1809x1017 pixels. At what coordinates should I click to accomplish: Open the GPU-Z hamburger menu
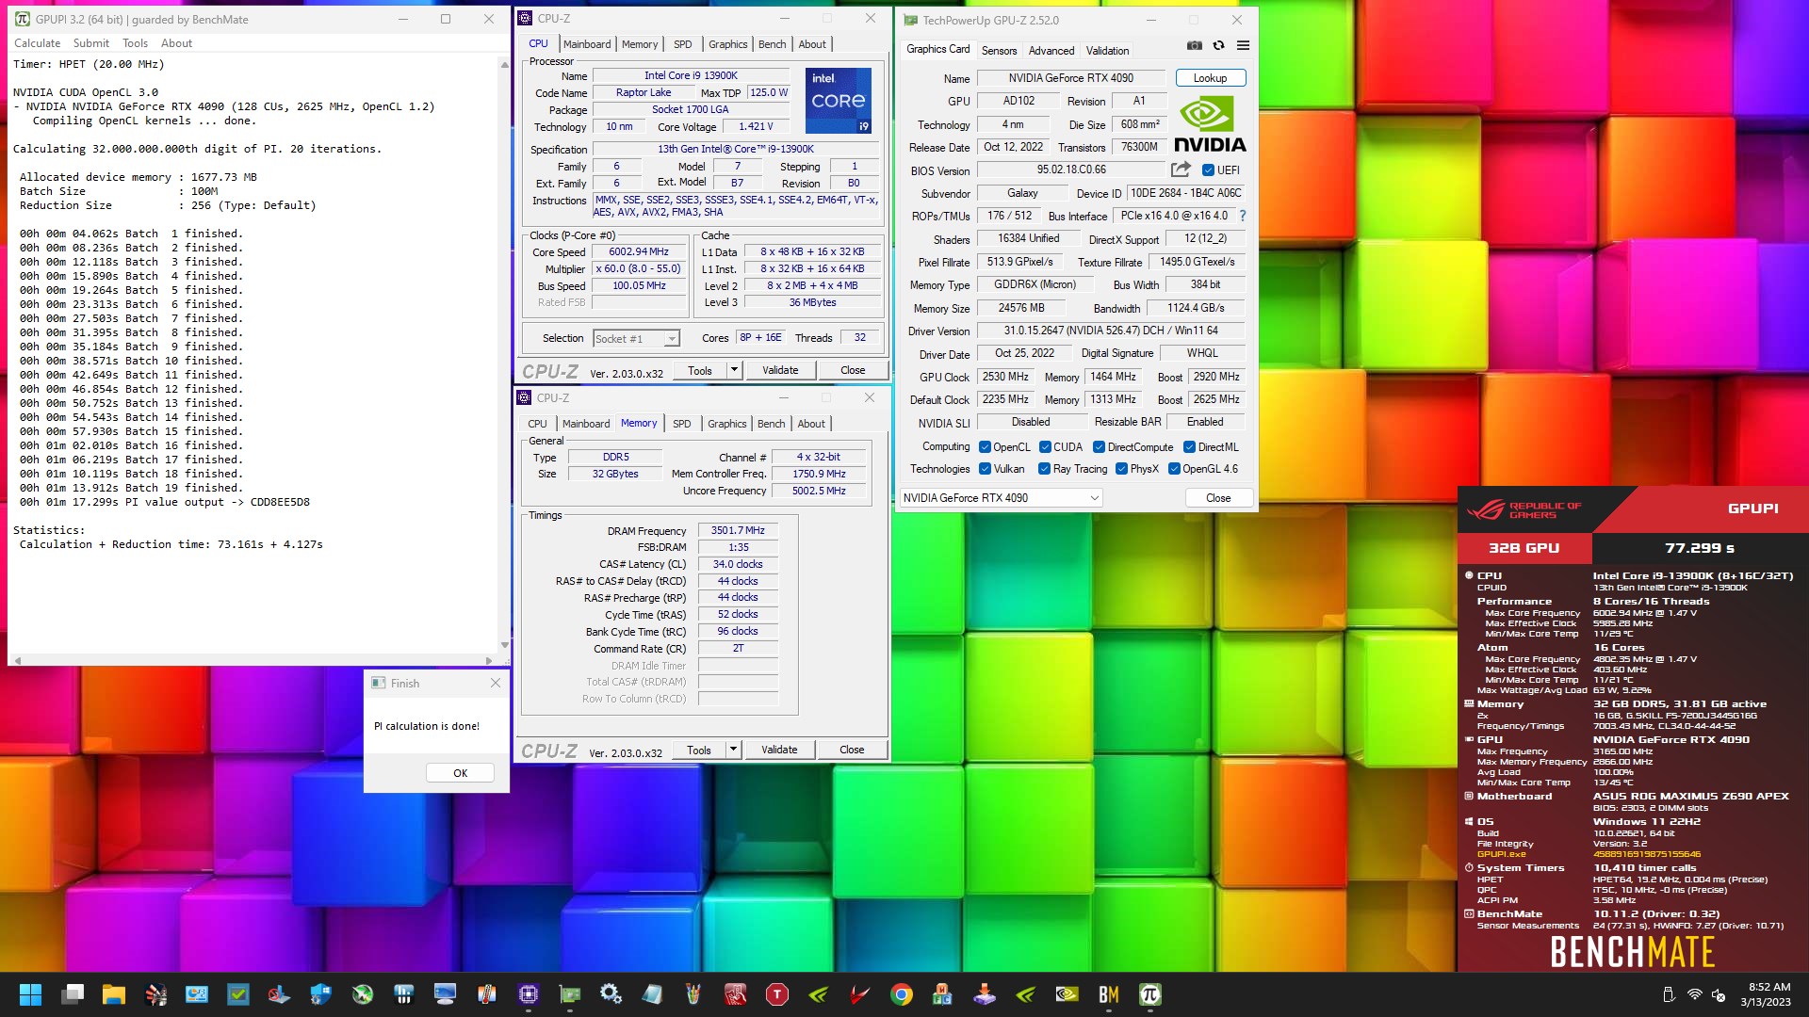pos(1243,45)
